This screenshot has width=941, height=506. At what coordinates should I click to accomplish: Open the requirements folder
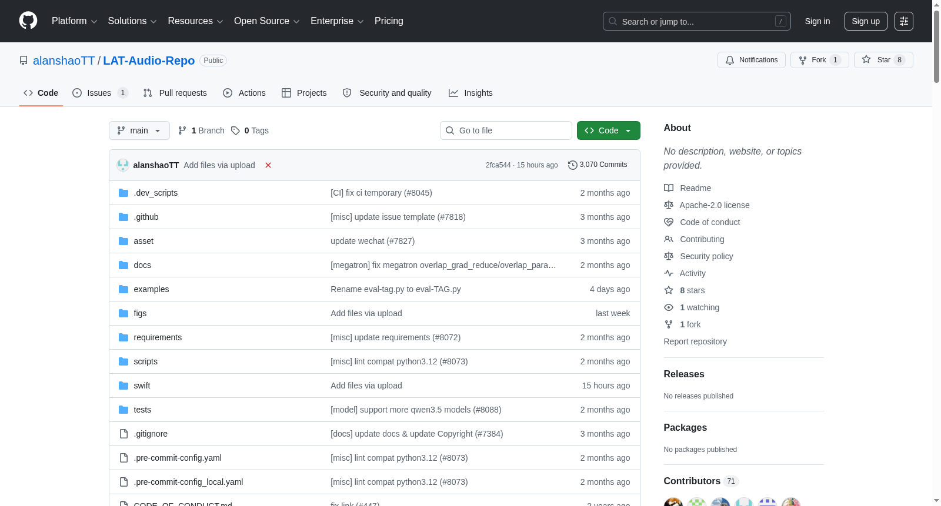point(158,337)
